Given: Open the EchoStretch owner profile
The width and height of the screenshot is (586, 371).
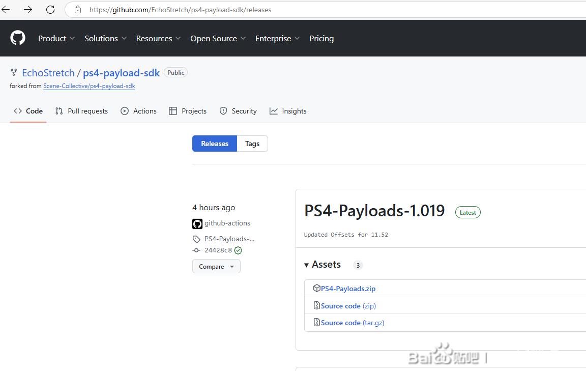Looking at the screenshot, I should point(48,73).
